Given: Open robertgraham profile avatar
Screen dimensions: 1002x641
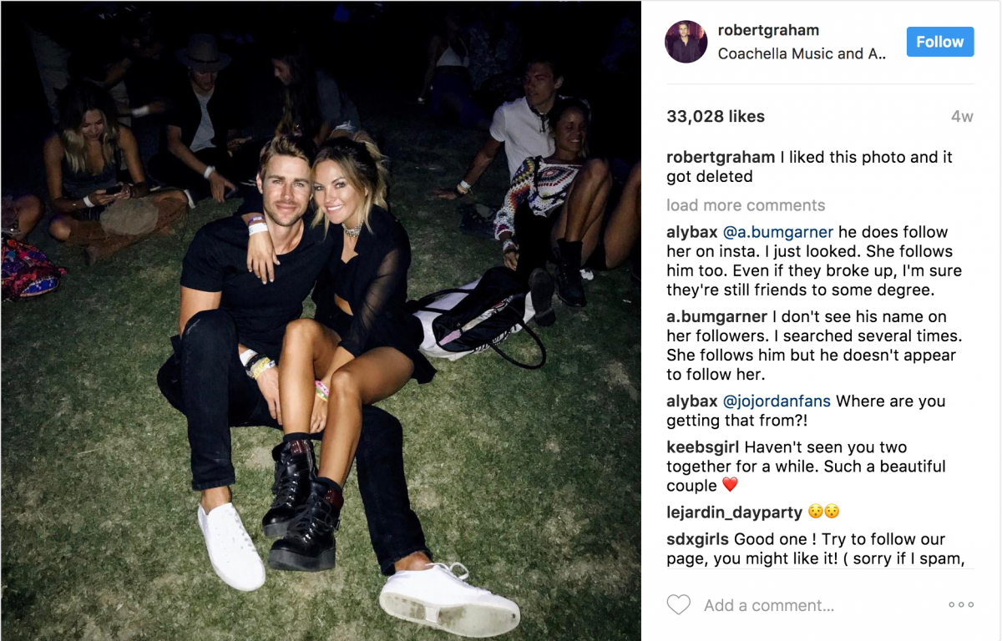Looking at the screenshot, I should tap(686, 42).
